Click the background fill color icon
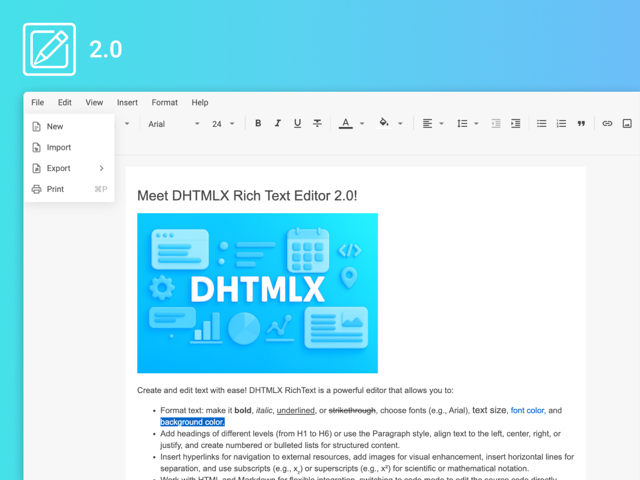640x480 pixels. (x=384, y=124)
